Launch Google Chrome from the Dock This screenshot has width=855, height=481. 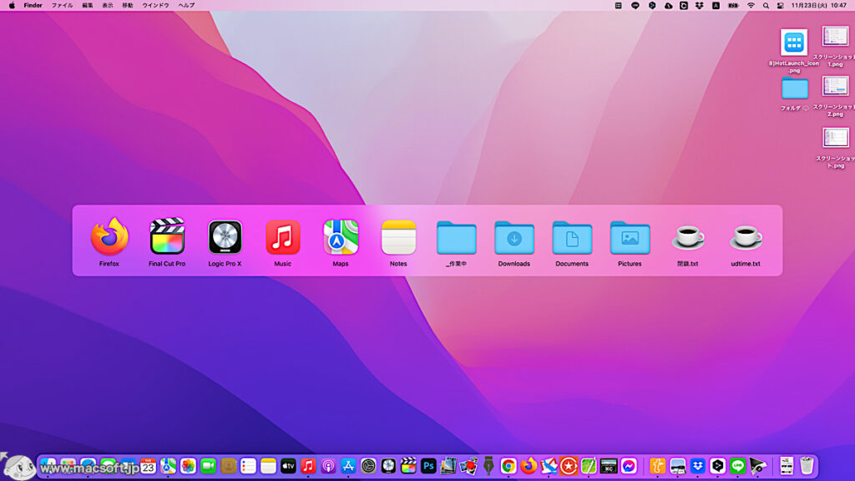[x=508, y=466]
